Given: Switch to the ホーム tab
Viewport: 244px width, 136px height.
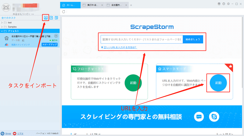Looking at the screenshot, I should coord(70,5).
